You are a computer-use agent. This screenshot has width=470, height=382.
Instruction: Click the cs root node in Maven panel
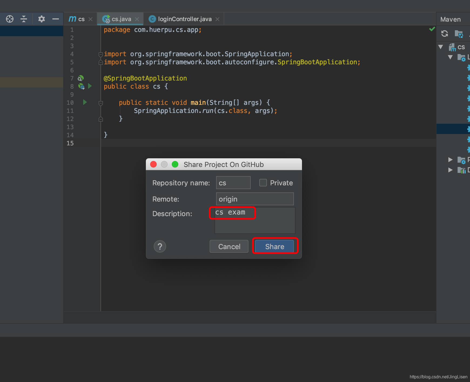pyautogui.click(x=457, y=47)
